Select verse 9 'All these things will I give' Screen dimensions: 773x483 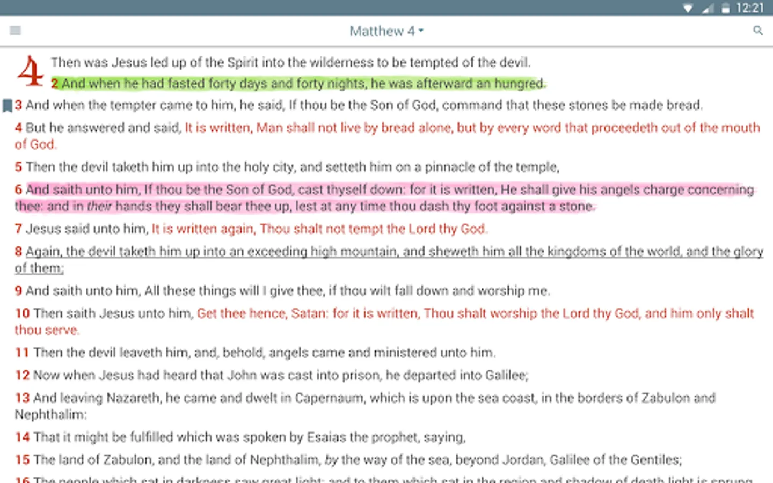click(x=282, y=290)
